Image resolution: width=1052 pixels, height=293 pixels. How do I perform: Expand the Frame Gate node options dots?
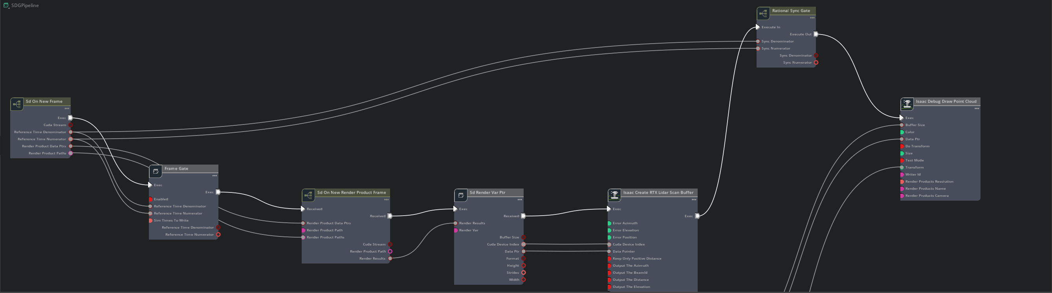[214, 176]
